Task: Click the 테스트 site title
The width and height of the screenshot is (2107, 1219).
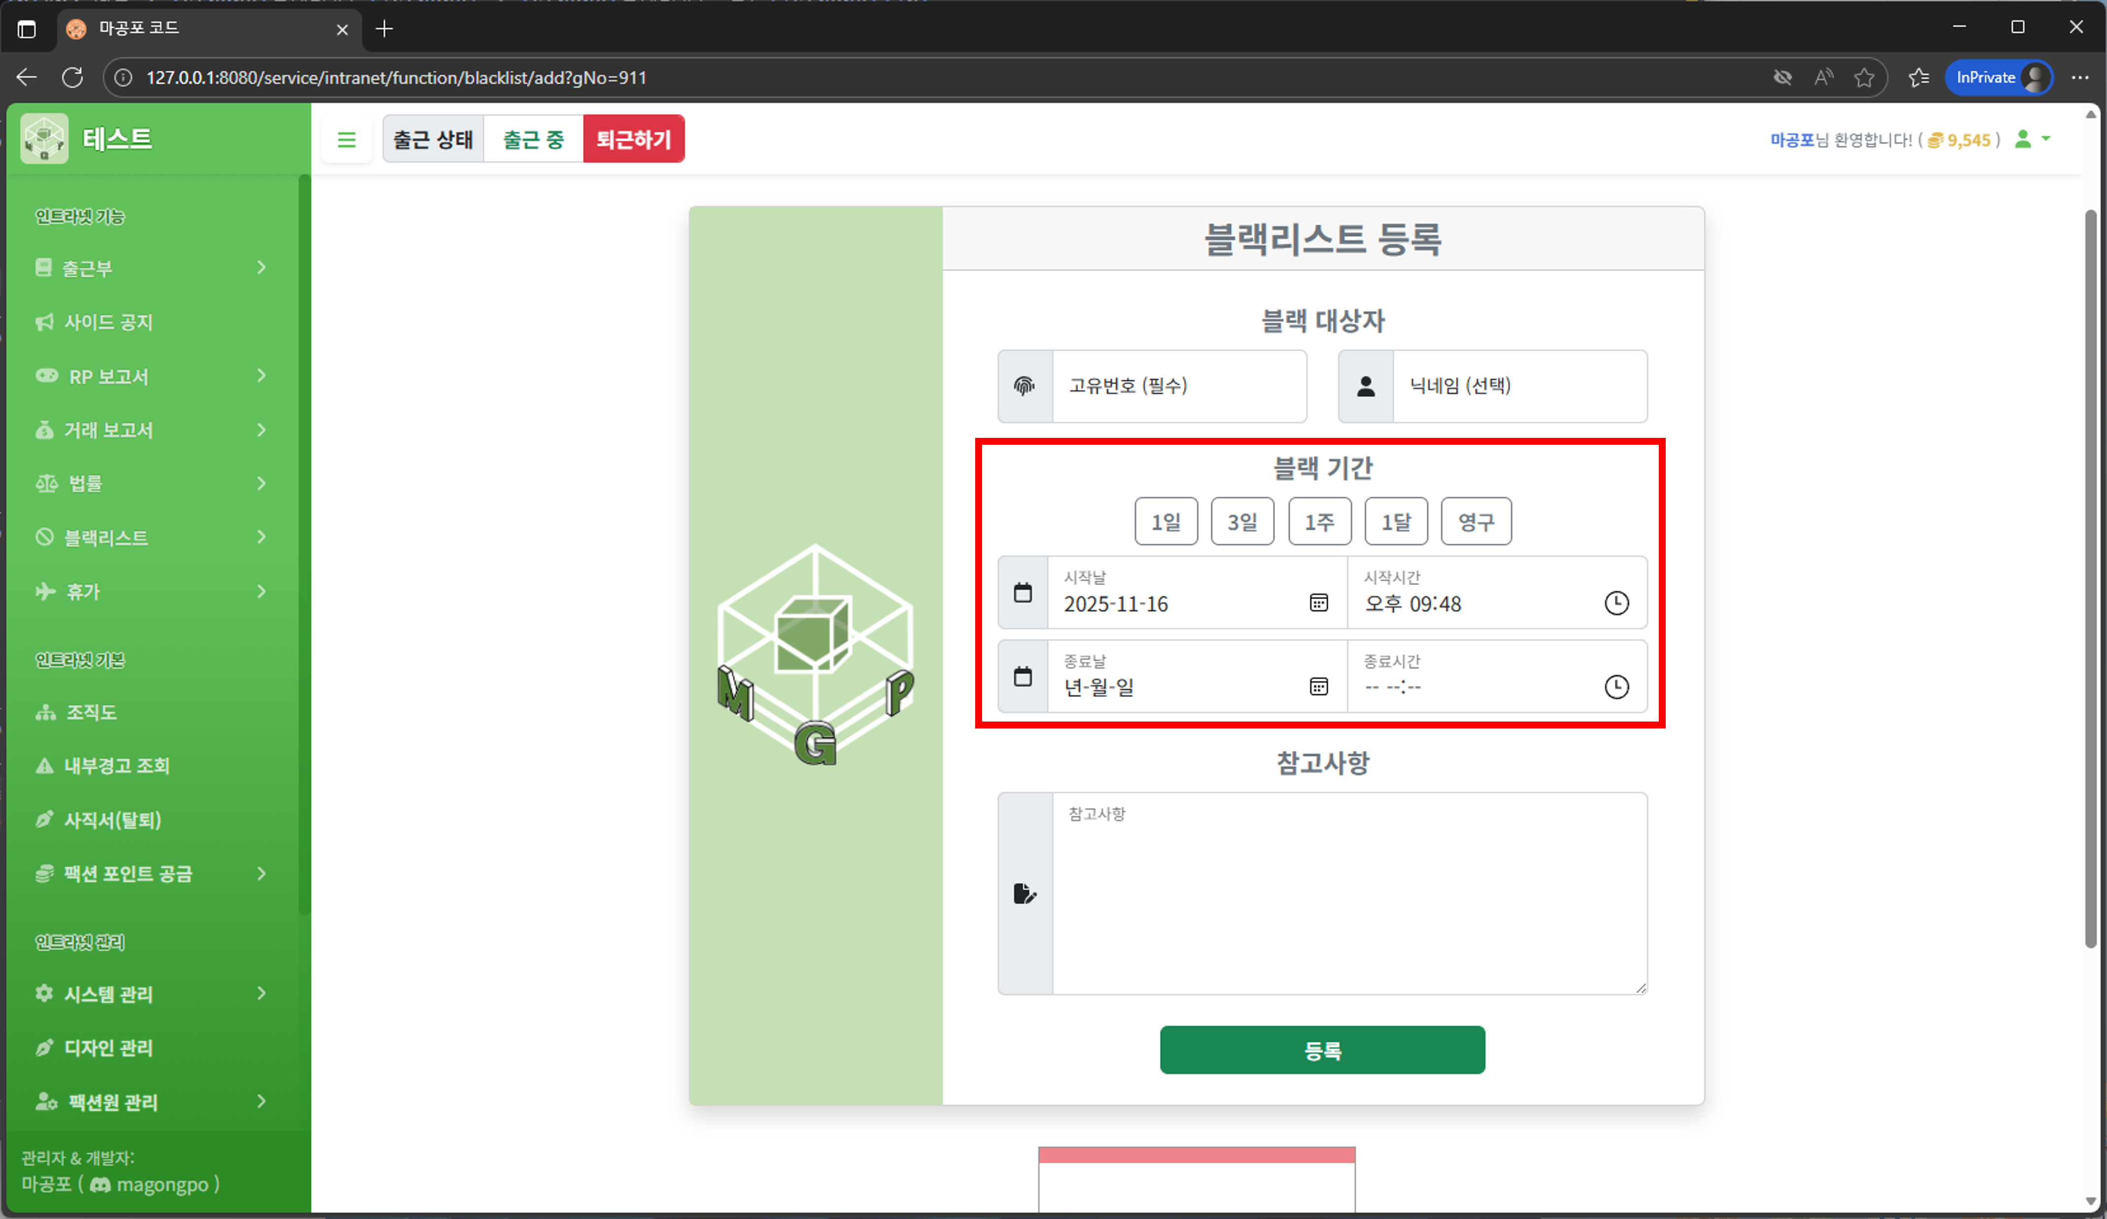Action: tap(117, 139)
